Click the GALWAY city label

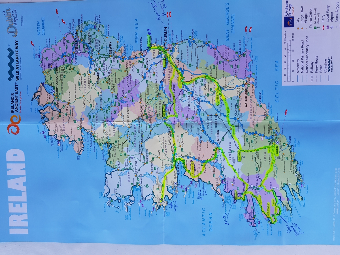(178, 169)
